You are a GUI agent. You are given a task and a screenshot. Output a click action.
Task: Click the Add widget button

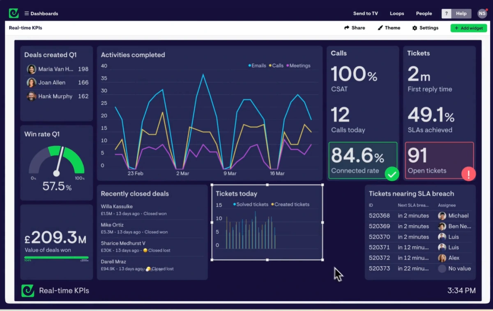coord(469,28)
